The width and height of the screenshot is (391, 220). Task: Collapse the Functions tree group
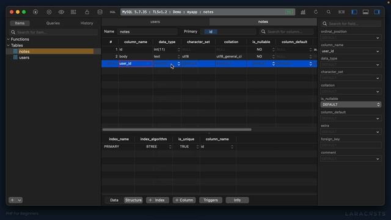8,39
